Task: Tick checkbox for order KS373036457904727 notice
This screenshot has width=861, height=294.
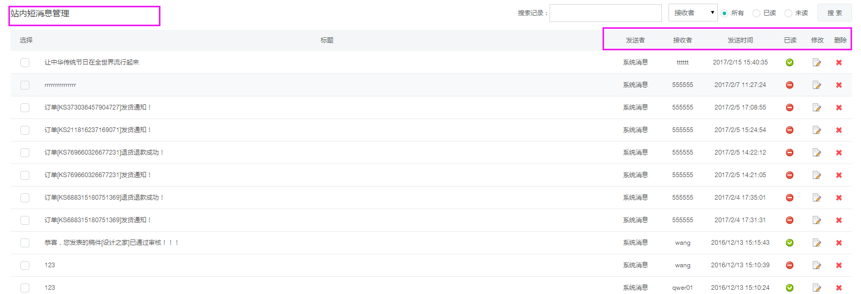Action: (25, 107)
